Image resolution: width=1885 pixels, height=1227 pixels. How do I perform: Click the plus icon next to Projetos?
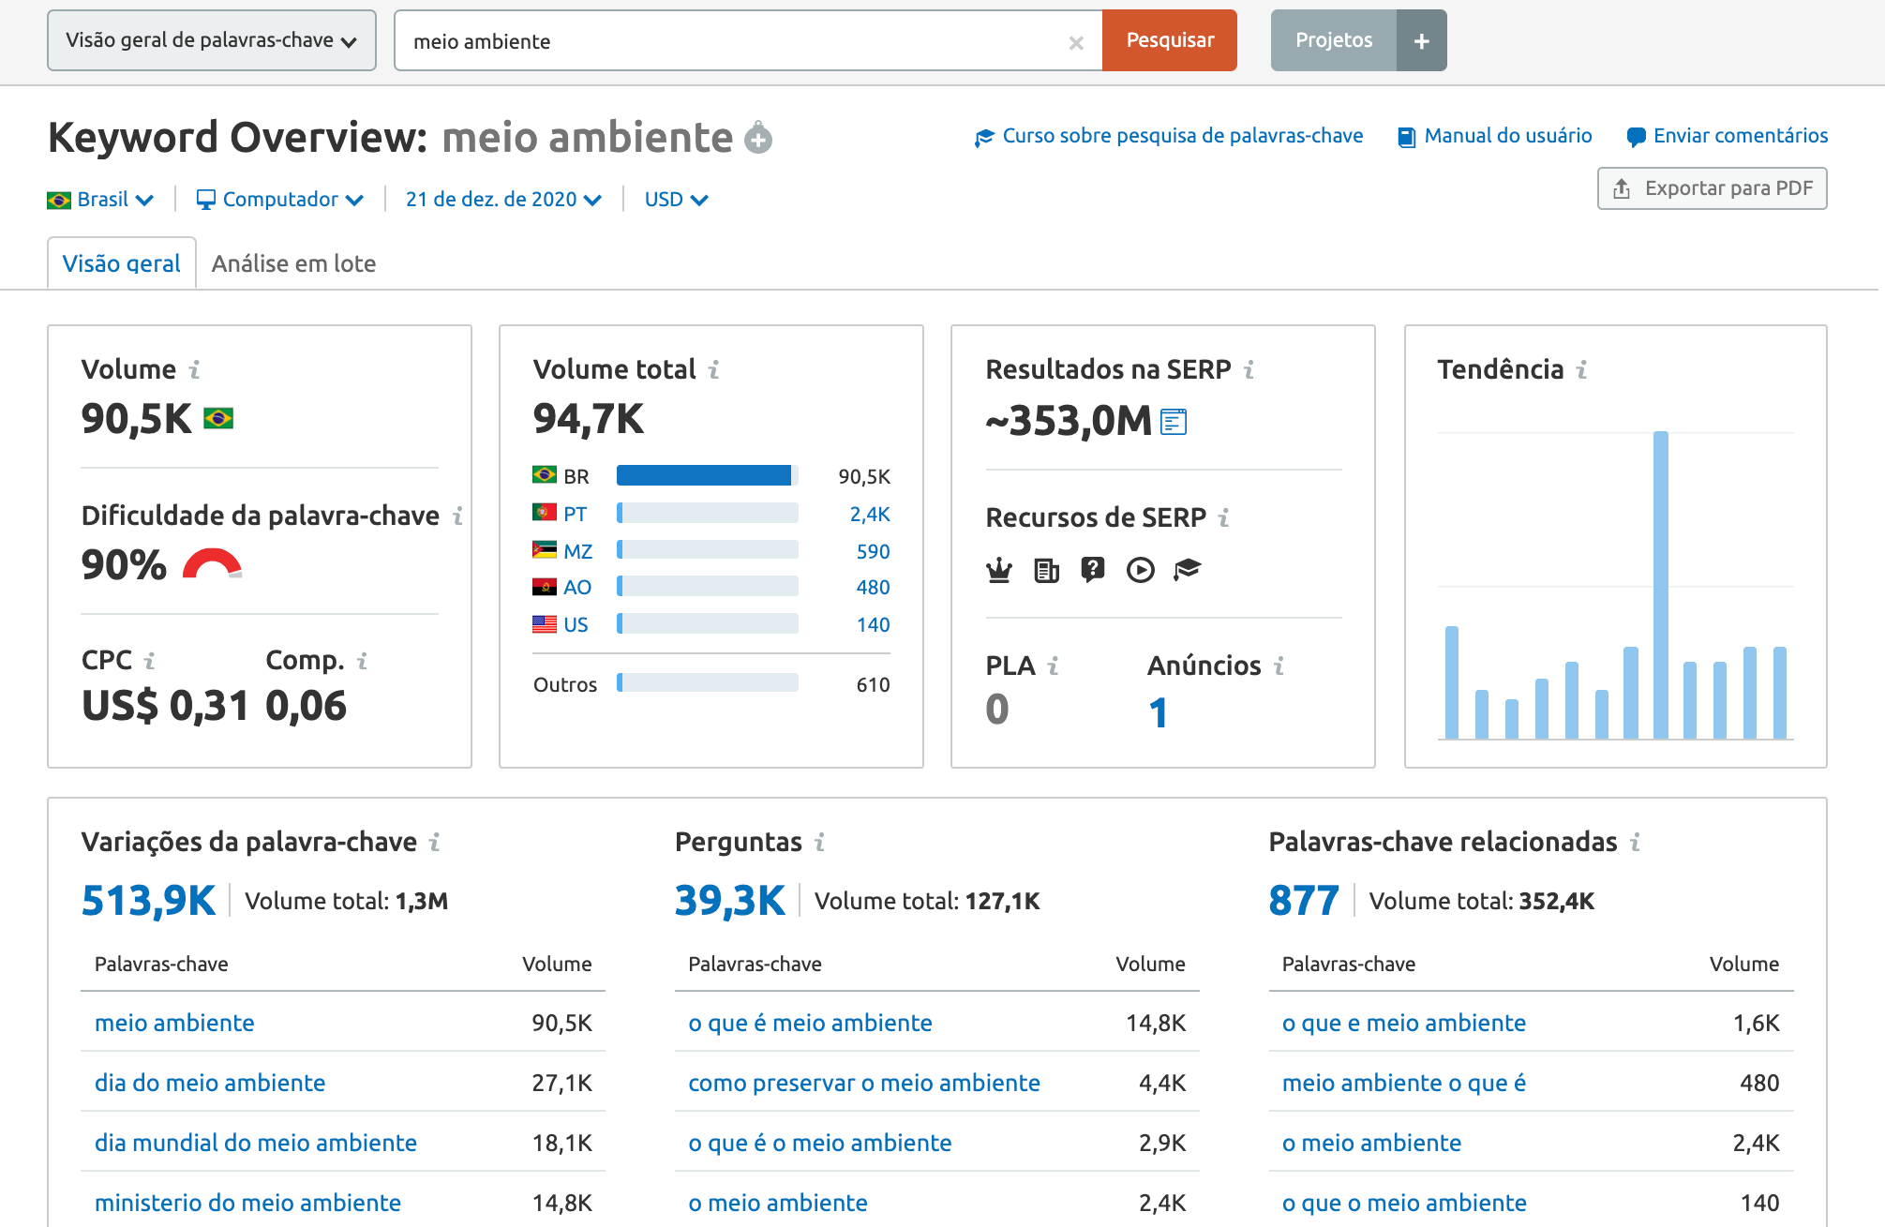click(1421, 40)
